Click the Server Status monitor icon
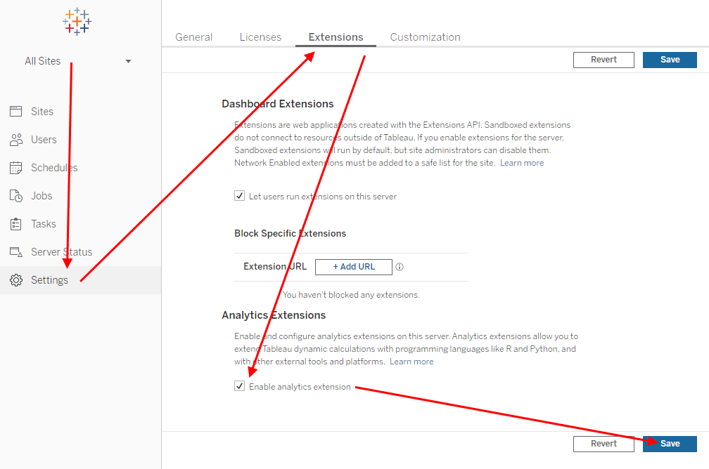 (15, 252)
